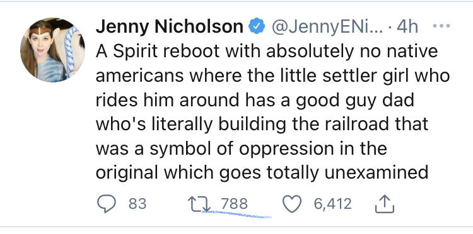Viewport: 473px width, 234px height.
Task: Open the tweet's 4h timestamp link
Action: tap(407, 27)
